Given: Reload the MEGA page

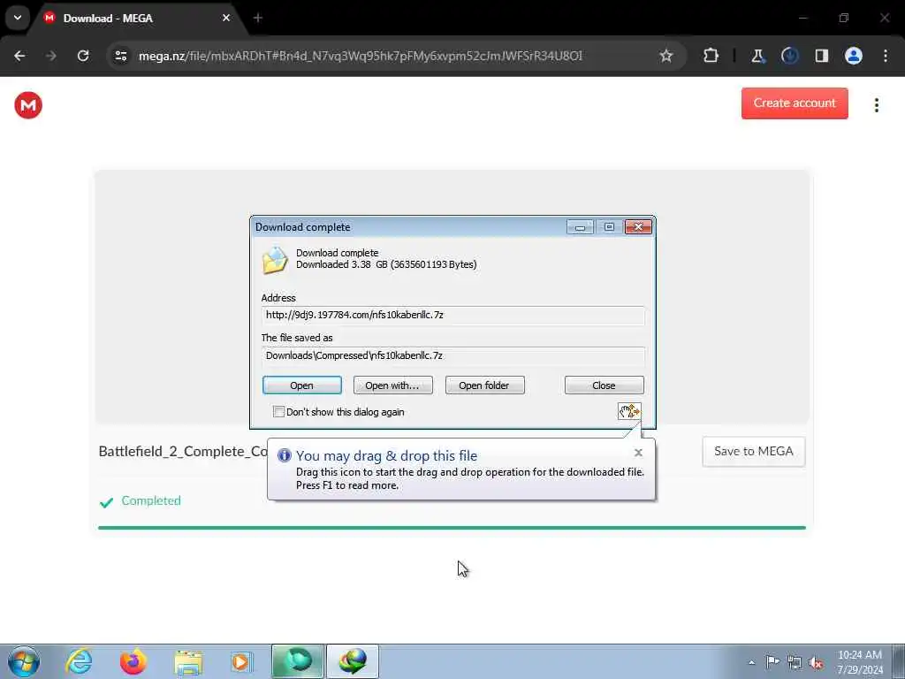Looking at the screenshot, I should [83, 56].
